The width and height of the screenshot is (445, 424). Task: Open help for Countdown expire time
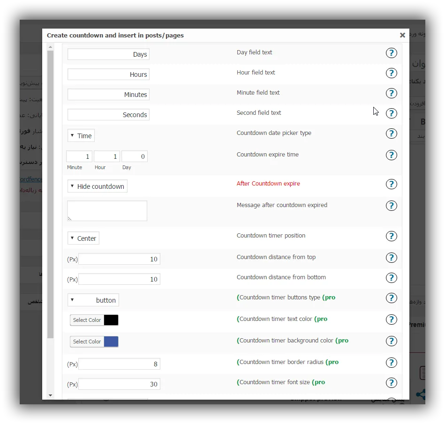[391, 155]
